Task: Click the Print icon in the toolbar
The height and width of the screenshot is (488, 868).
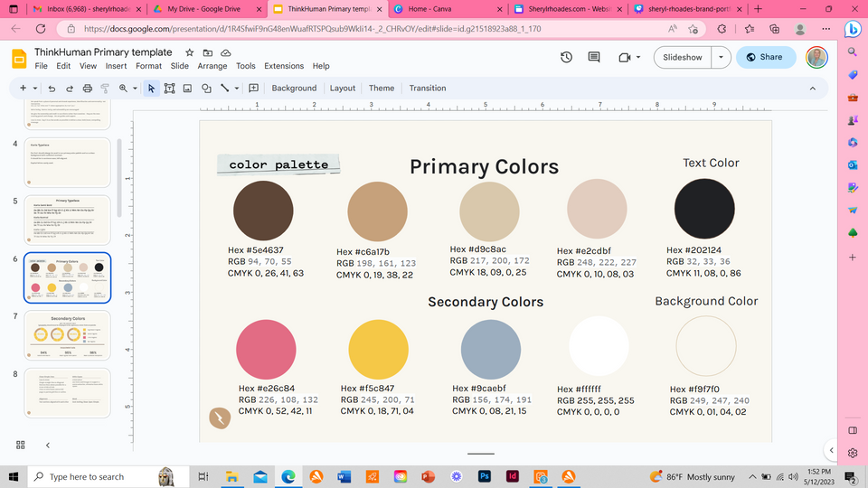Action: click(87, 89)
